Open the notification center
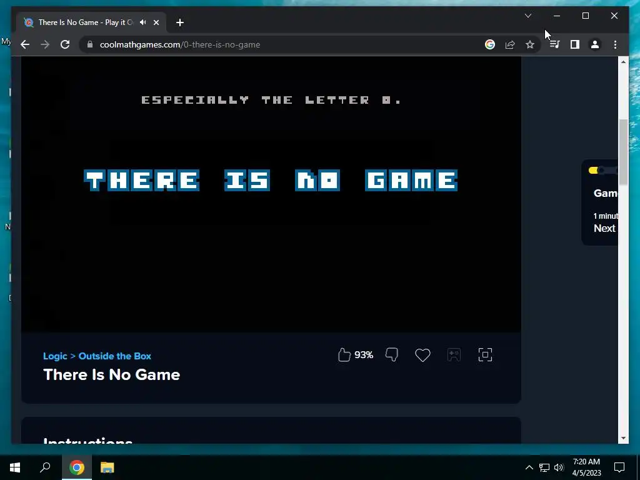This screenshot has width=640, height=480. pyautogui.click(x=619, y=467)
